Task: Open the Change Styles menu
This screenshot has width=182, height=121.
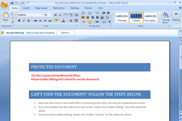Action: (x=166, y=18)
